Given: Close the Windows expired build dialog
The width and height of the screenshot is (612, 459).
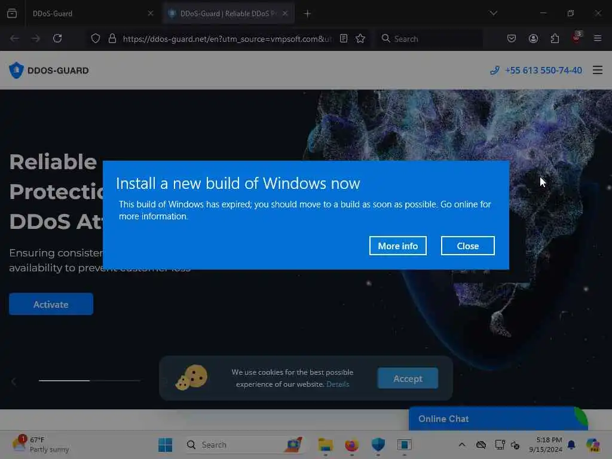Looking at the screenshot, I should [x=467, y=246].
